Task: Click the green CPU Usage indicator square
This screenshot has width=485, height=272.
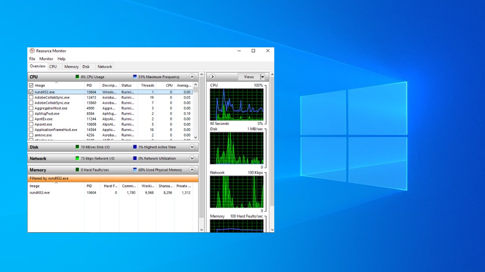Action: 77,77
